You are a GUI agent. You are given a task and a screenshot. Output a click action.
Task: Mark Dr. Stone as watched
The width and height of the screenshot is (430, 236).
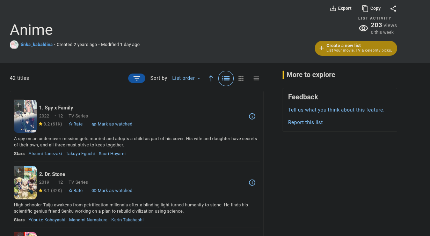pos(112,191)
